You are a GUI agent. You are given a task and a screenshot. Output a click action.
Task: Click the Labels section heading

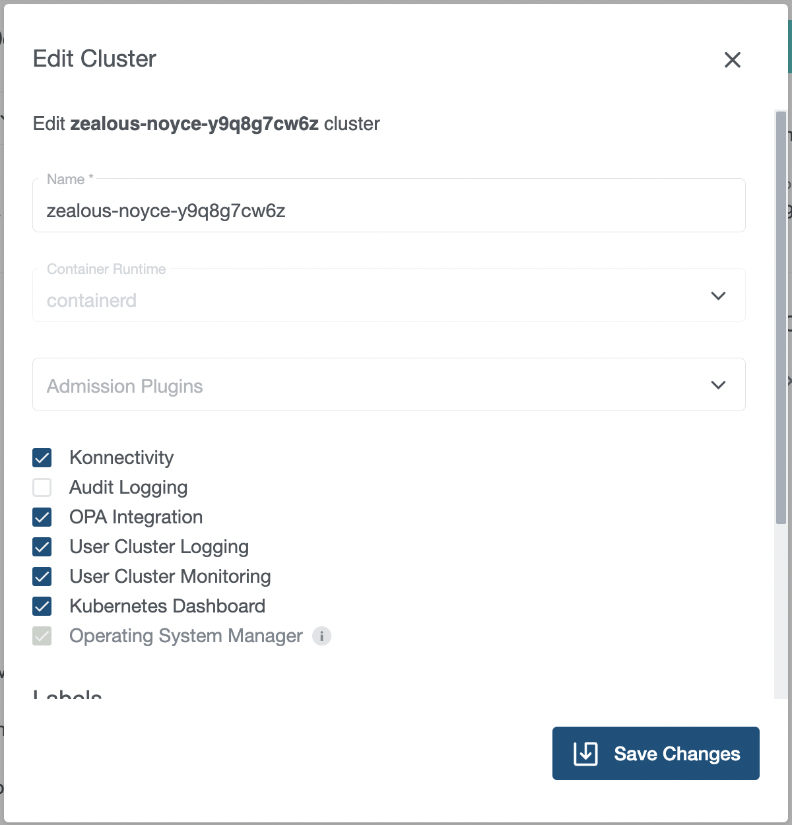point(67,696)
